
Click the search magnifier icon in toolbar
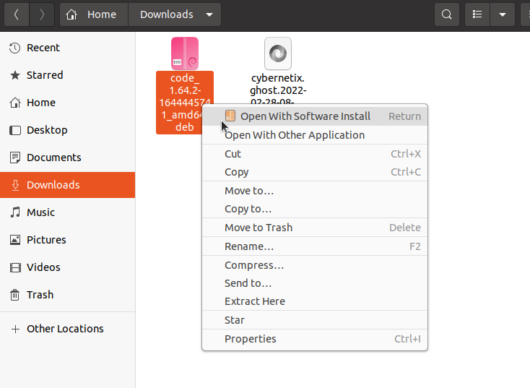pyautogui.click(x=447, y=14)
